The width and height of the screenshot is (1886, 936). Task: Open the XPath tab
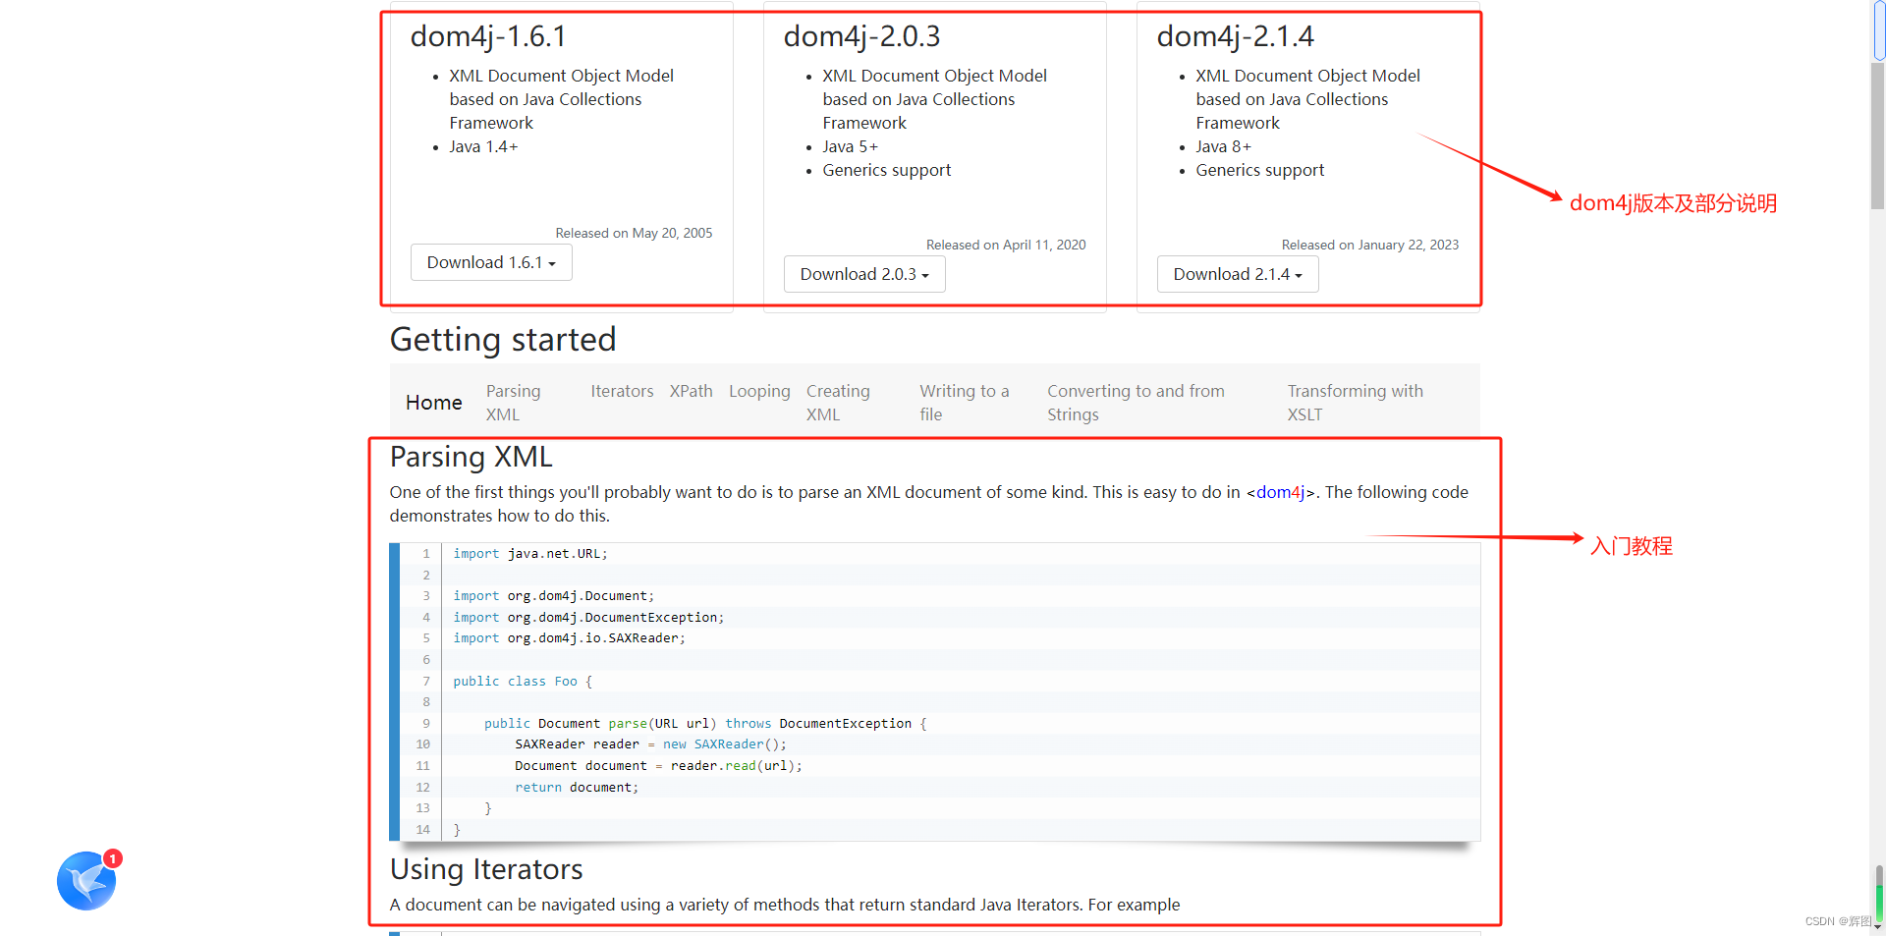pyautogui.click(x=692, y=391)
